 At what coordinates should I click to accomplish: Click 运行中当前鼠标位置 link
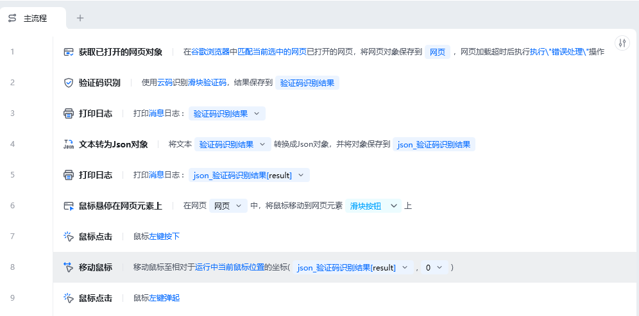click(230, 267)
